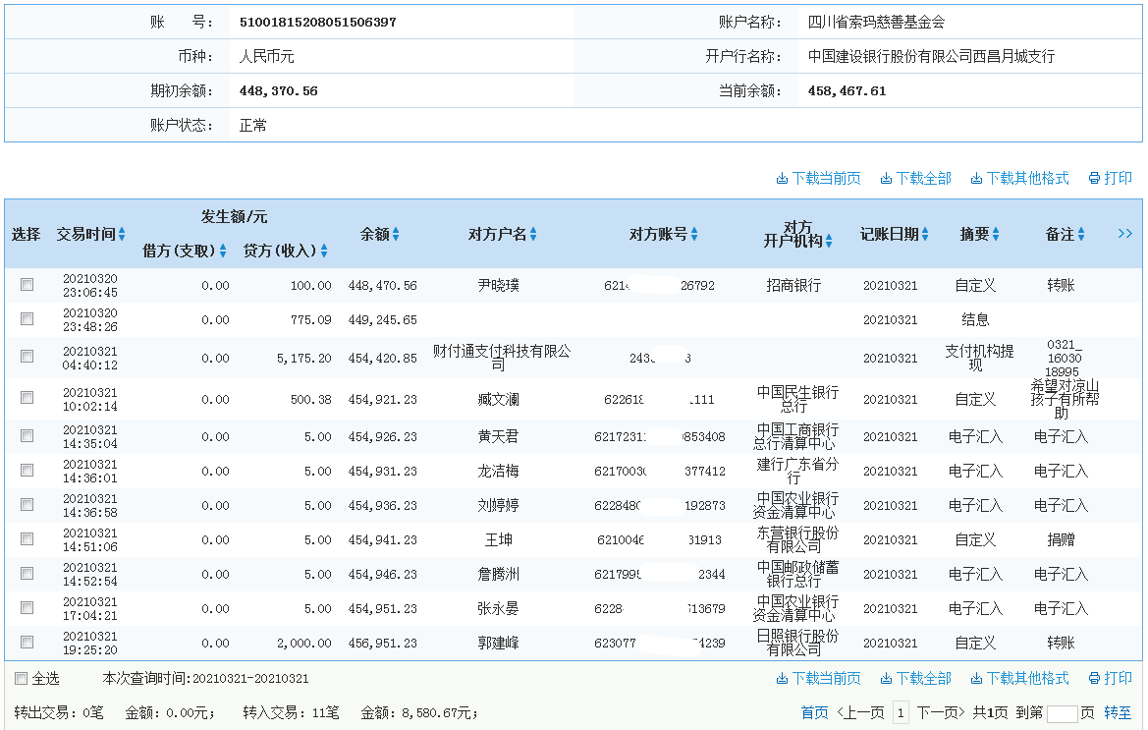1148x730 pixels.
Task: Expand hidden columns using the >> chevron
Action: [1124, 234]
